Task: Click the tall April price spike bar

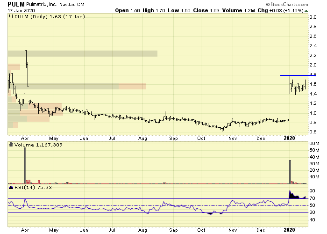Action: pos(25,58)
